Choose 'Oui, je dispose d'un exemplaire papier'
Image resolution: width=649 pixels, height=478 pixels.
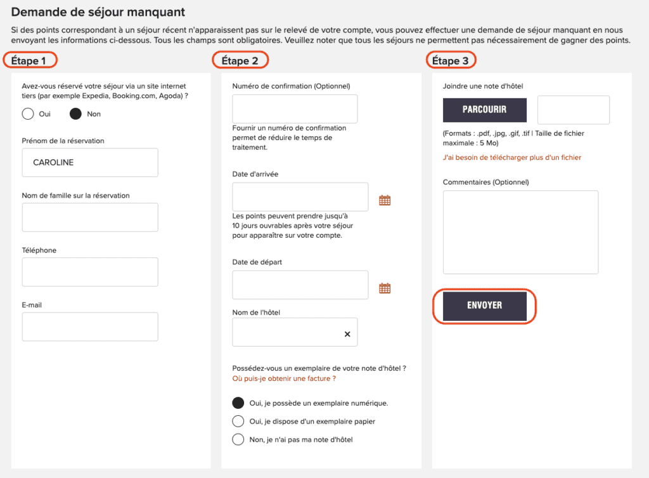tap(238, 421)
